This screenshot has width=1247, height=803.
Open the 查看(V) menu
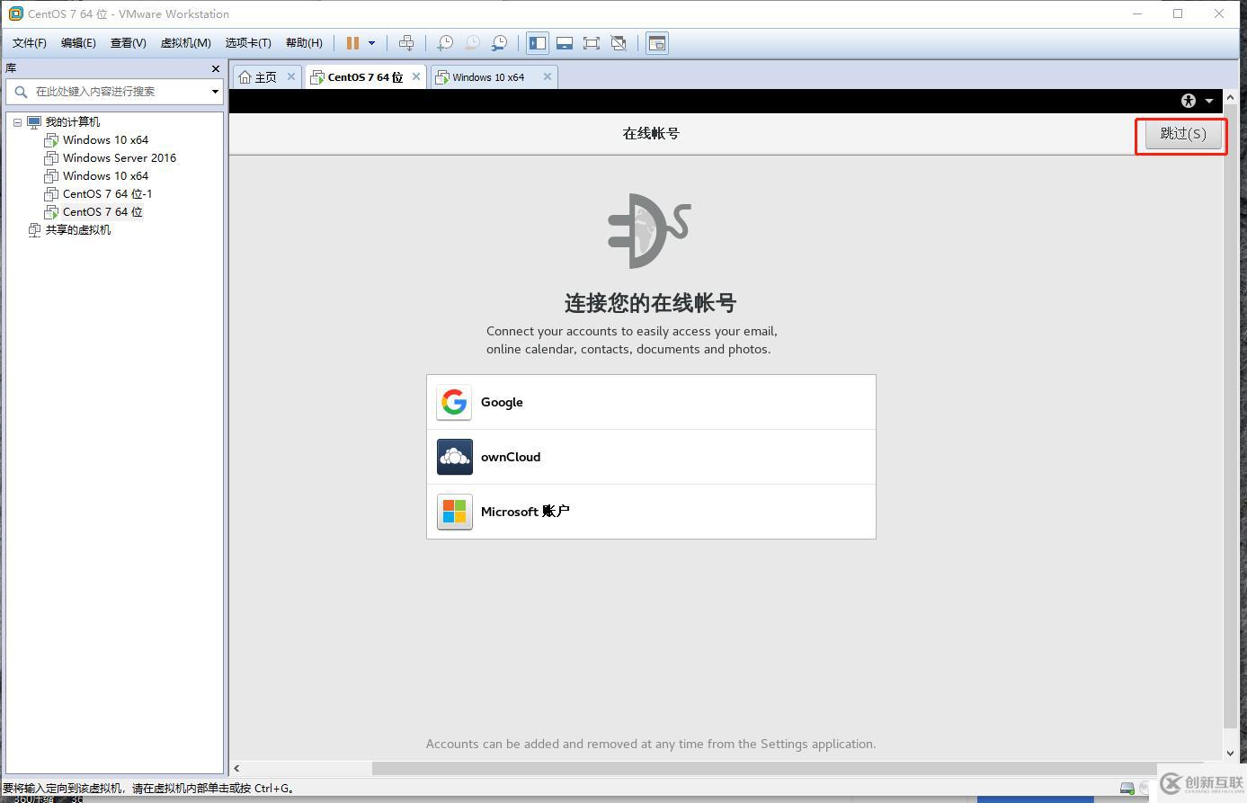pyautogui.click(x=128, y=43)
